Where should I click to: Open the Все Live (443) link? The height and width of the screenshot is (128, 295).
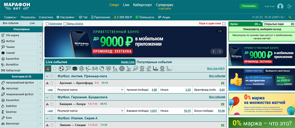coord(215,69)
